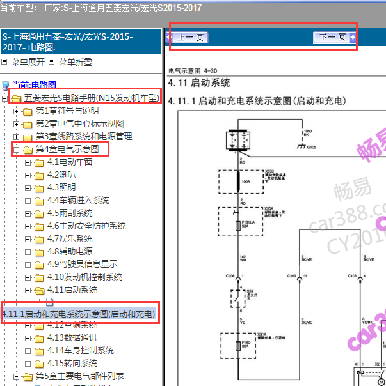This screenshot has height=386, width=386.
Task: Expand the 4.13数据通讯 node
Action: [x=28, y=339]
